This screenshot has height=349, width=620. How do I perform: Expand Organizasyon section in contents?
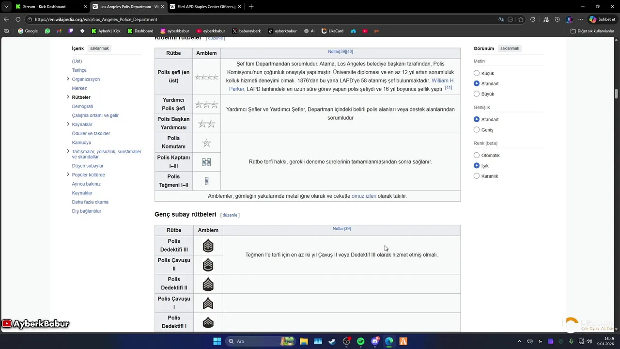pos(68,79)
